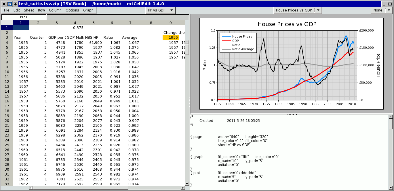Open the window menu icon in title bar
Viewport: 394px width, 191px height.
pos(9,4)
